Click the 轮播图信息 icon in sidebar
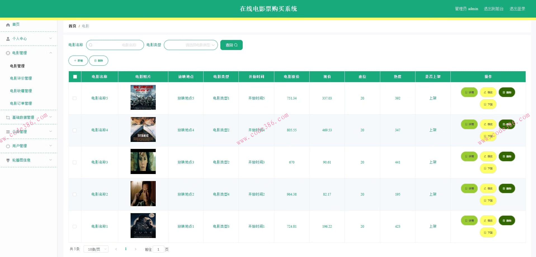The width and height of the screenshot is (536, 257). (x=8, y=160)
